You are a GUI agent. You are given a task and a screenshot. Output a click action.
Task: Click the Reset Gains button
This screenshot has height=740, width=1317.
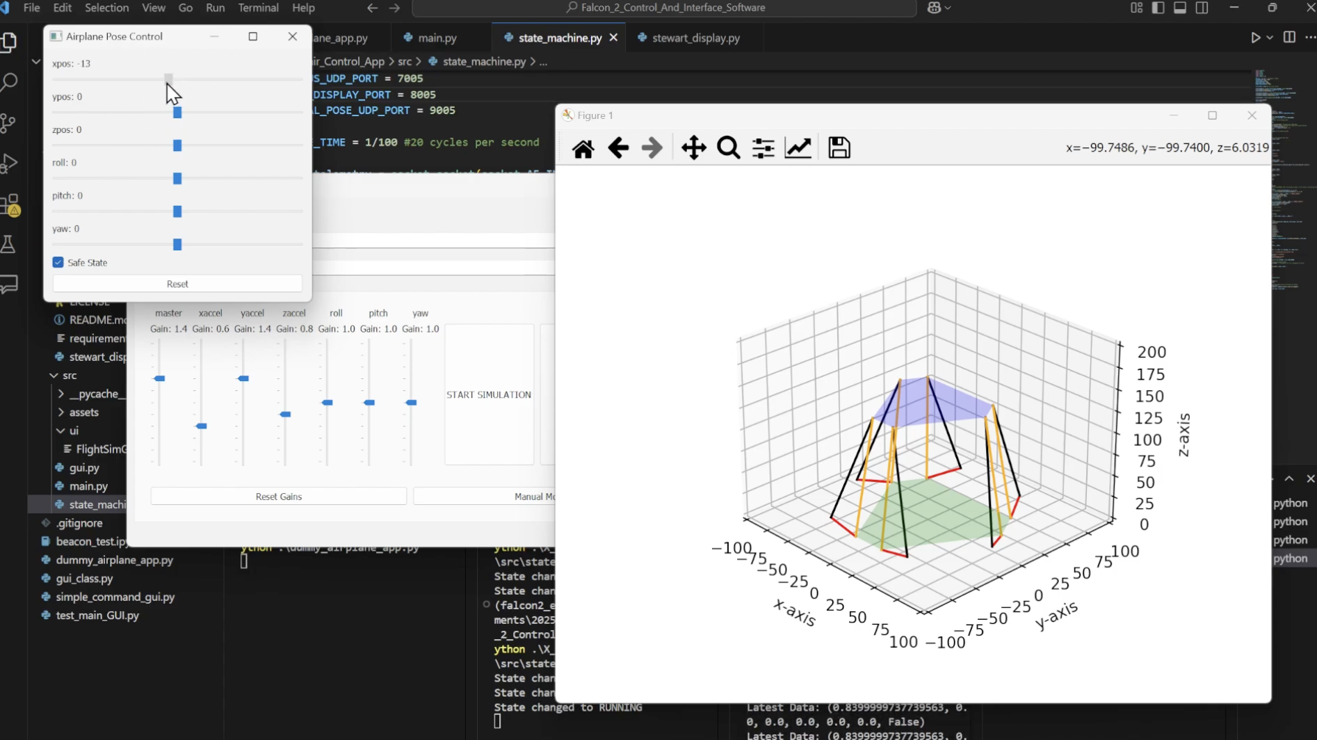click(278, 497)
